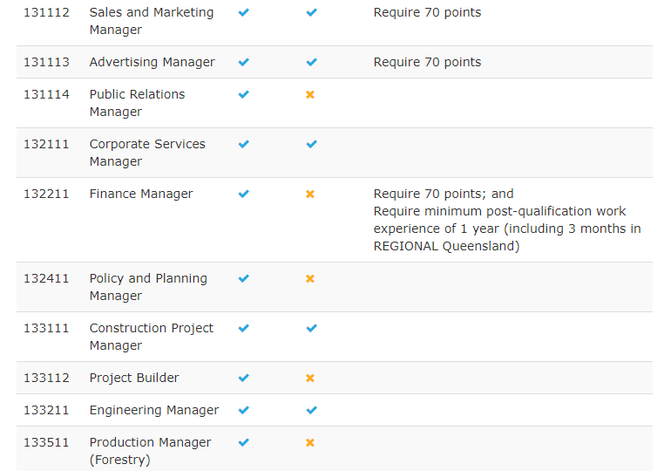Select occupation code 133211

[46, 410]
